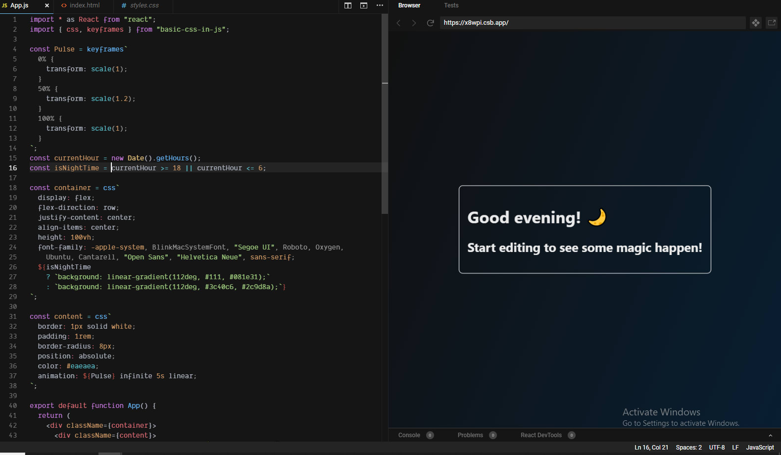The width and height of the screenshot is (781, 455).
Task: Click line number 40 in gutter
Action: pos(13,405)
